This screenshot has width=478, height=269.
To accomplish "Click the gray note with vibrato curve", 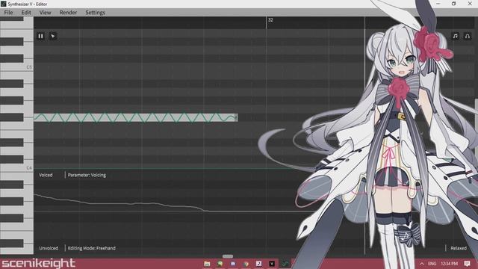I will [x=136, y=117].
